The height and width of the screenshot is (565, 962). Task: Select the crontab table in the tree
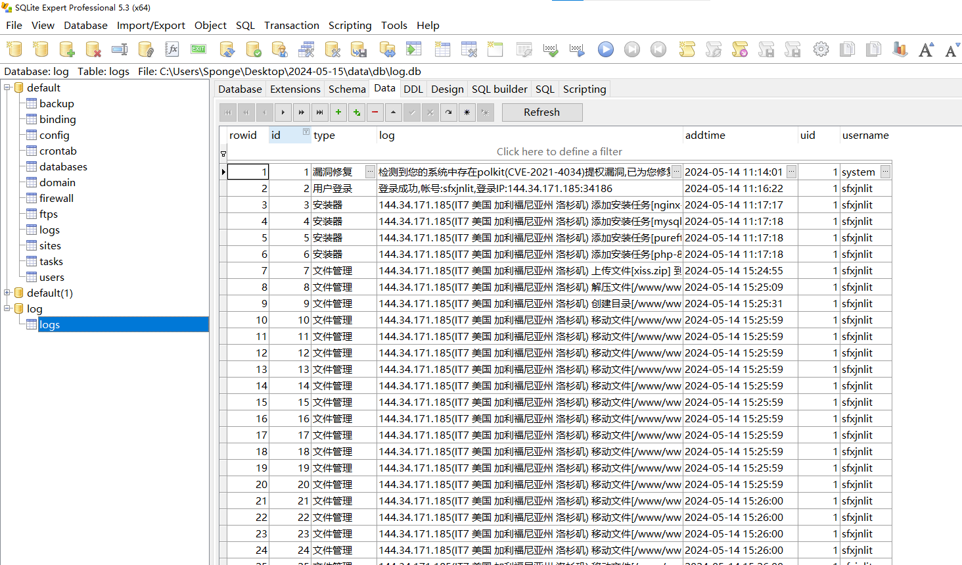[x=58, y=151]
